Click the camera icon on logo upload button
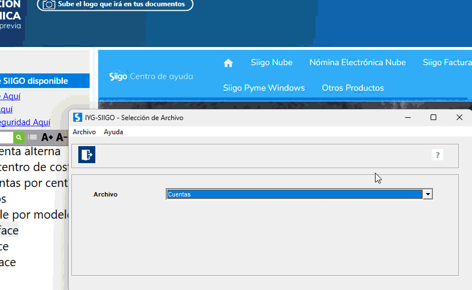472x290 pixels. tap(49, 4)
